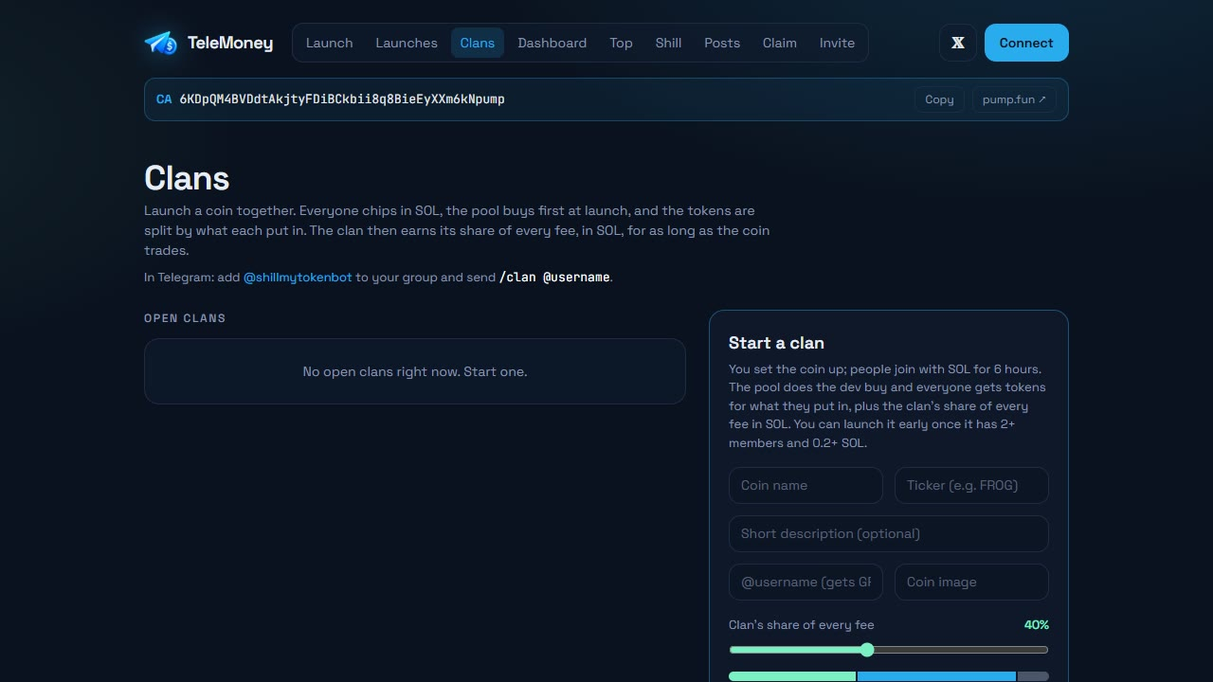Click the /clan @username command text

coord(555,278)
